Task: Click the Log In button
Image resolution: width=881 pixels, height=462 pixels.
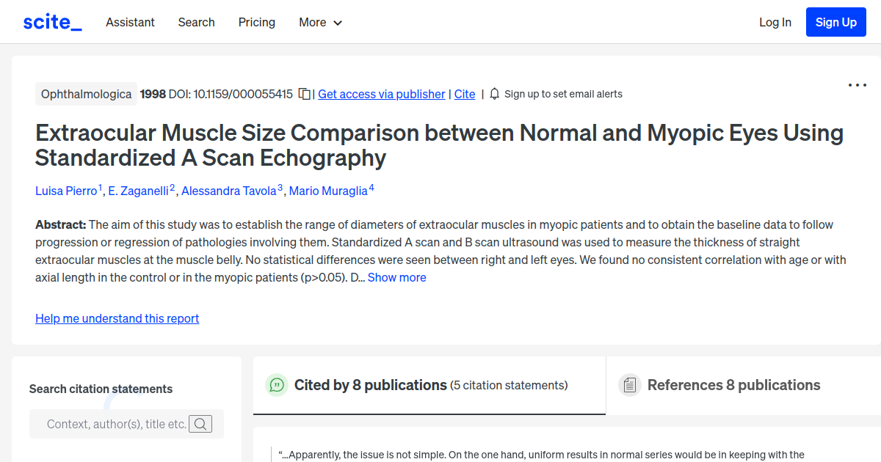Action: point(775,22)
